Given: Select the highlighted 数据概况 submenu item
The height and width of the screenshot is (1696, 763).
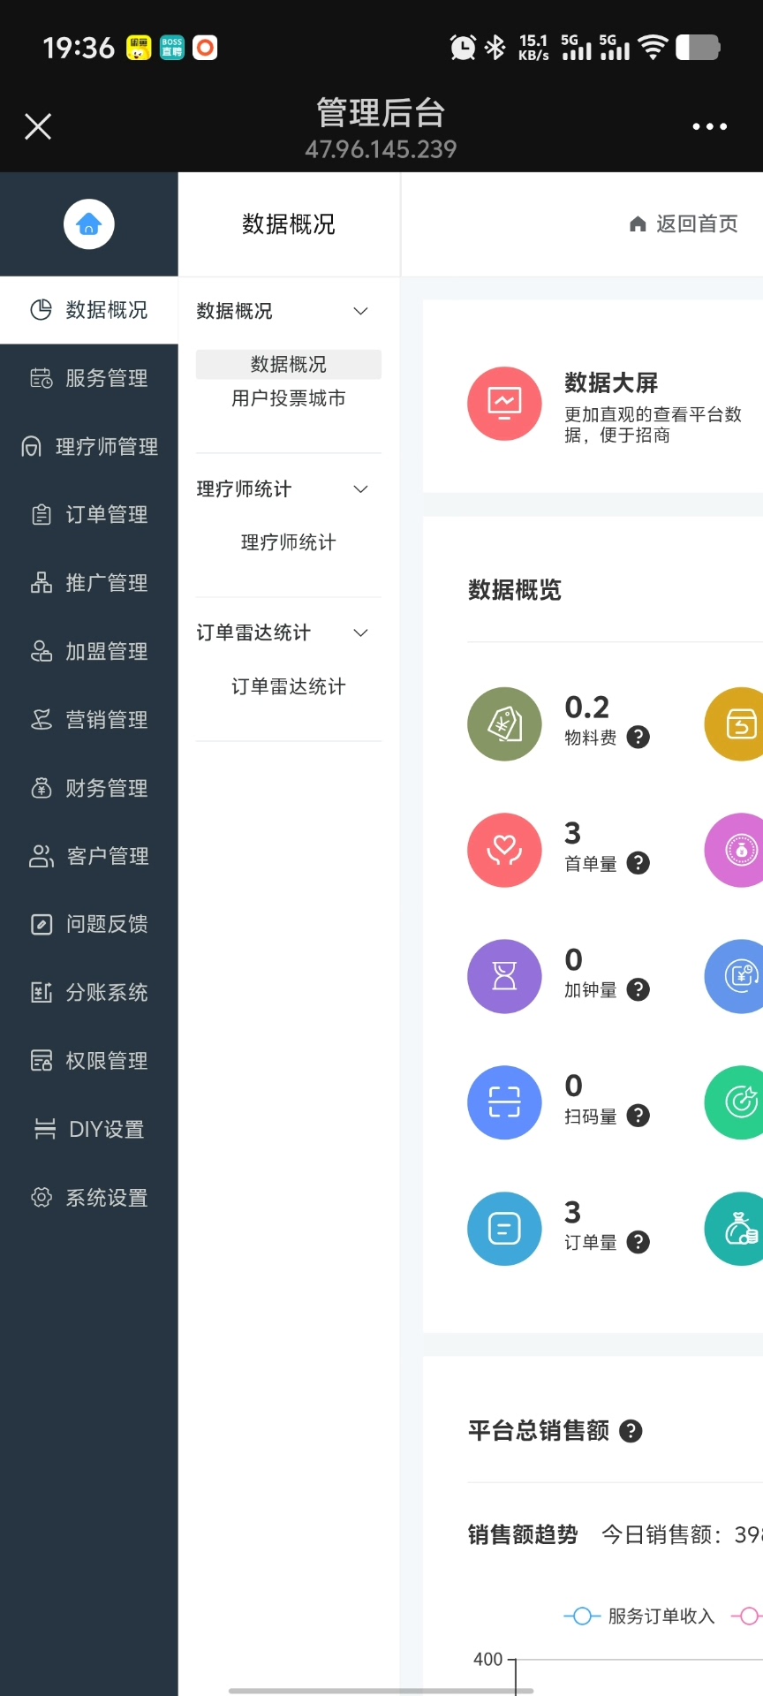Looking at the screenshot, I should click(289, 365).
